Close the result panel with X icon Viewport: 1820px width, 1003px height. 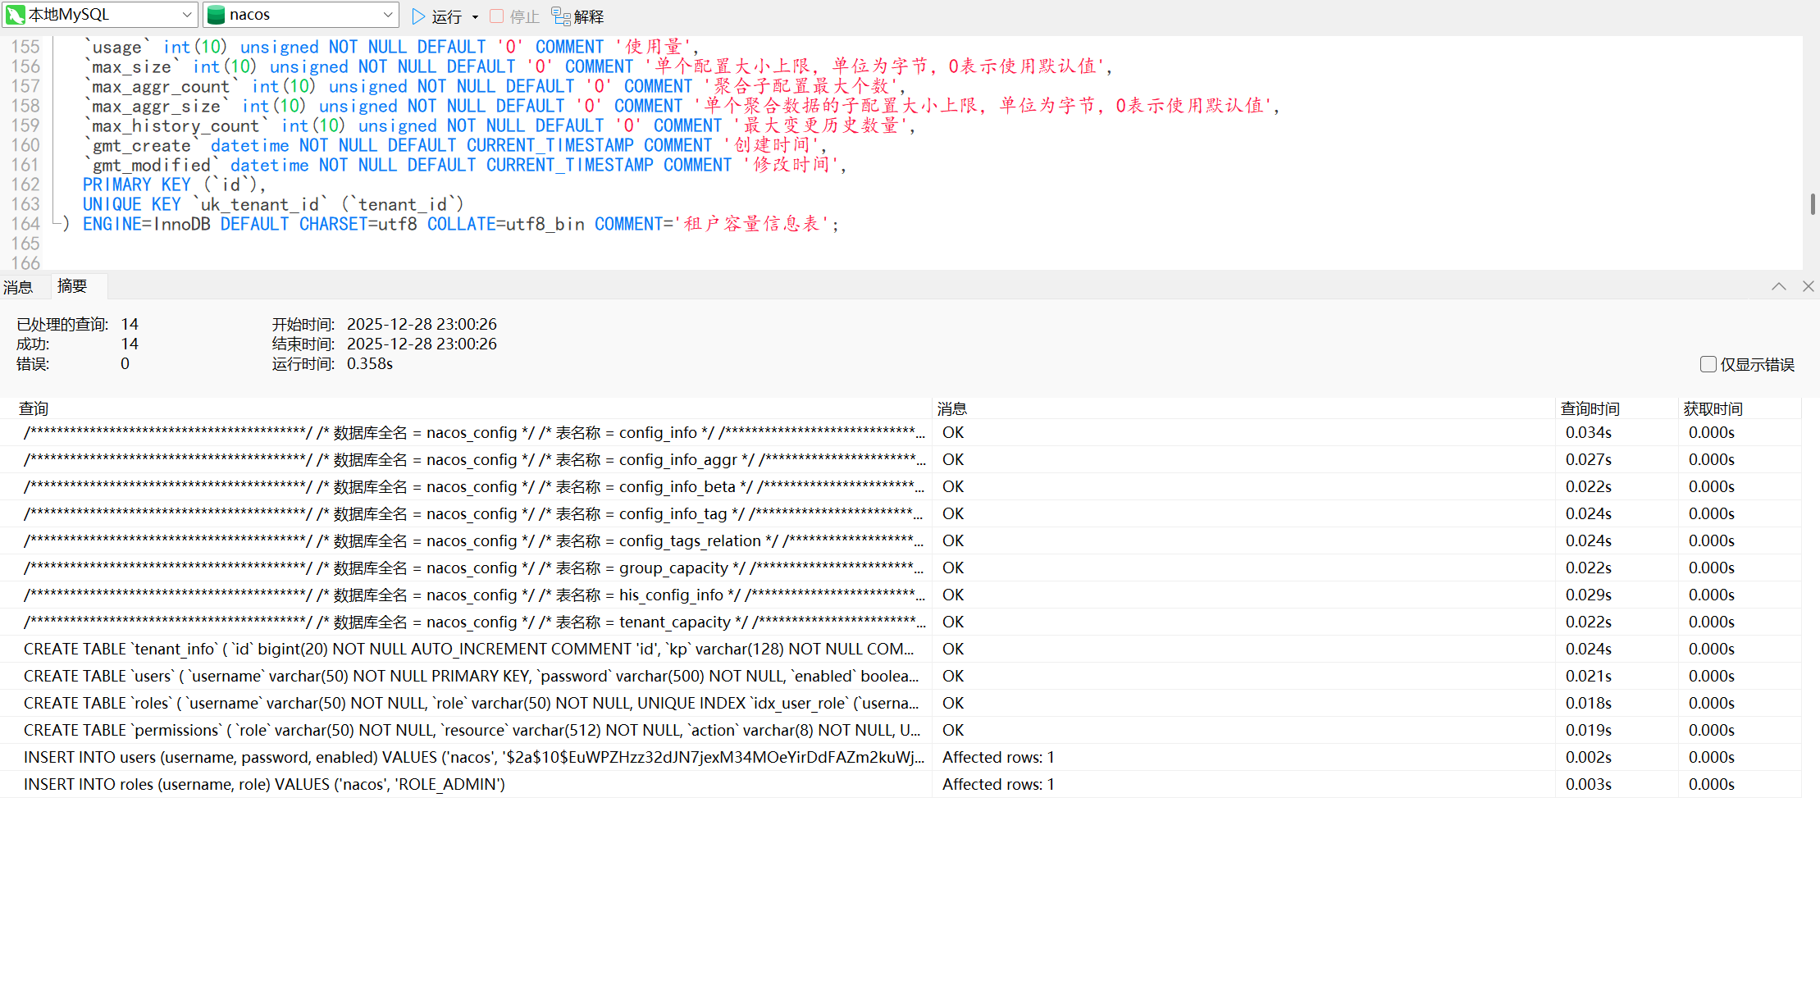(1808, 286)
